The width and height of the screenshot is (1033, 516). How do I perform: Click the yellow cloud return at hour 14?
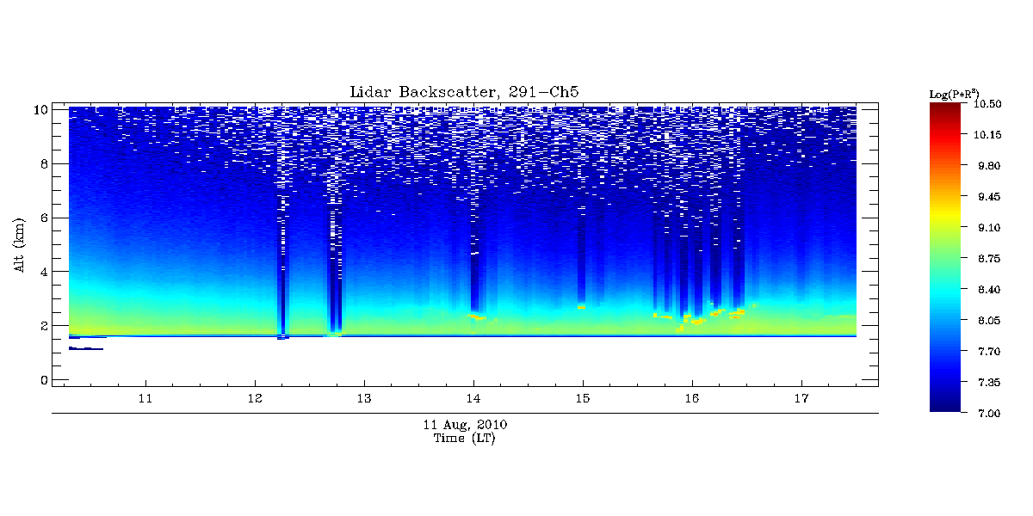click(477, 316)
